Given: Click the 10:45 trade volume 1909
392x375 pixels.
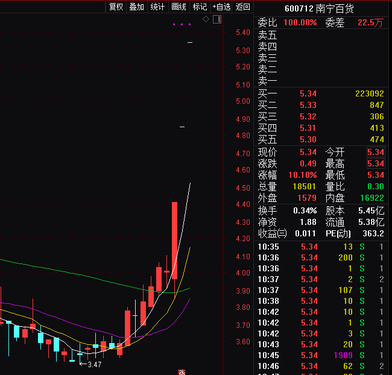Looking at the screenshot, I should 343,355.
